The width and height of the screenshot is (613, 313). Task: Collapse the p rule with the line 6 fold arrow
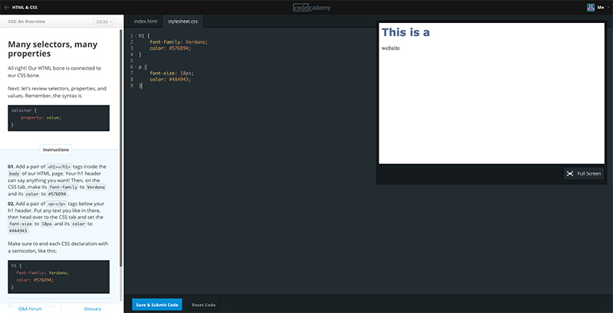(135, 67)
